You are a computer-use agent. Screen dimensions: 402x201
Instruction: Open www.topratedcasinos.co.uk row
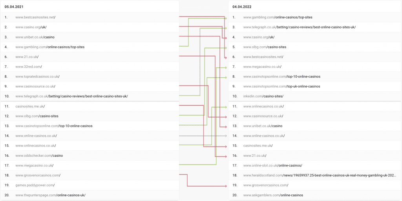[90, 76]
